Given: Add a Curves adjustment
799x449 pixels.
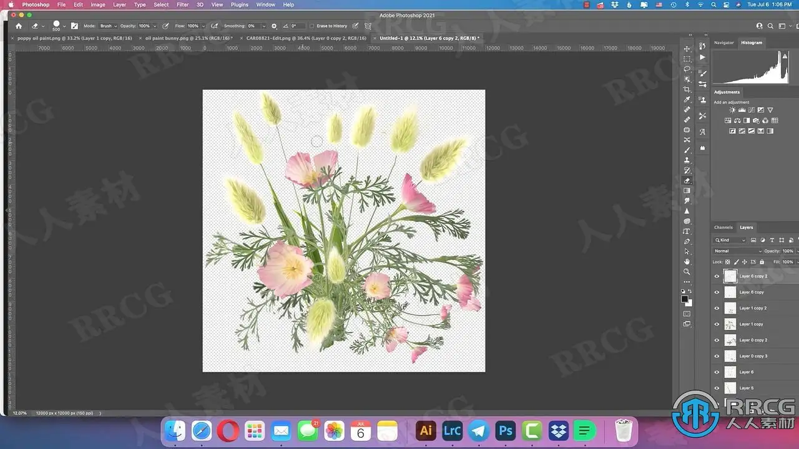Looking at the screenshot, I should point(751,110).
